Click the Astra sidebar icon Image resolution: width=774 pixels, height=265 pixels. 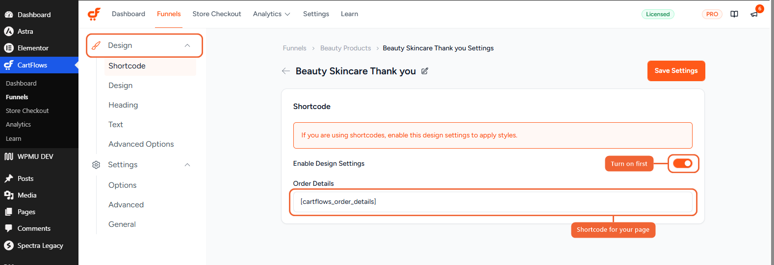pyautogui.click(x=9, y=31)
